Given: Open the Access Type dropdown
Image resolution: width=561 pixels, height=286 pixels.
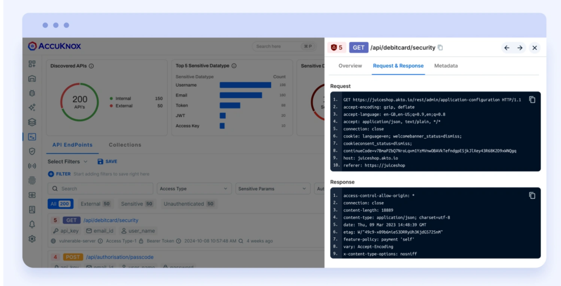Looking at the screenshot, I should (193, 188).
